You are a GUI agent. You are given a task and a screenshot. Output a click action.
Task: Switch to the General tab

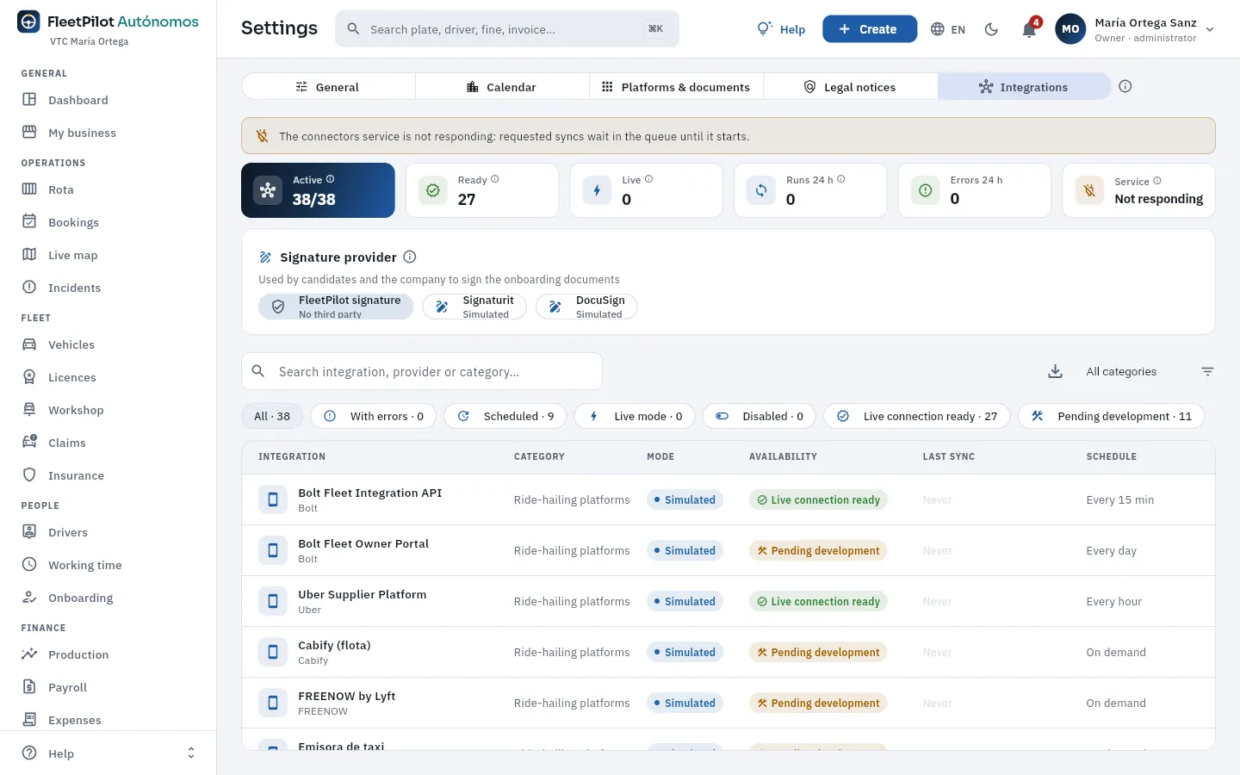coord(328,87)
